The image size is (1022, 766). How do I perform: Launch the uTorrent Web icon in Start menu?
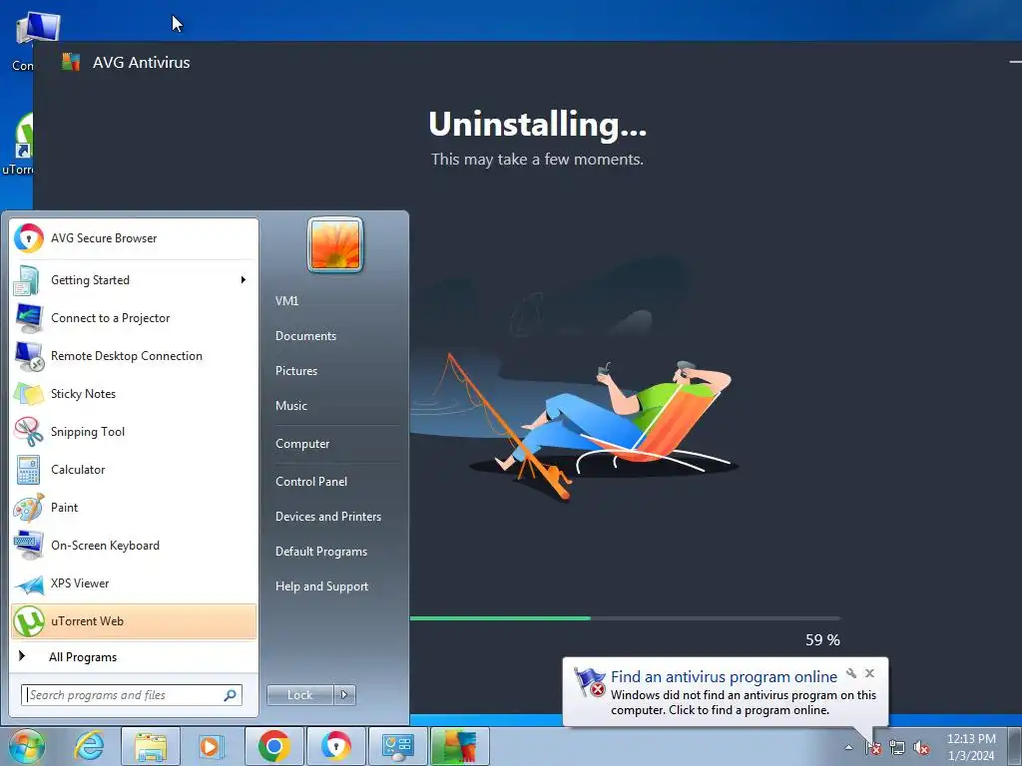(28, 621)
